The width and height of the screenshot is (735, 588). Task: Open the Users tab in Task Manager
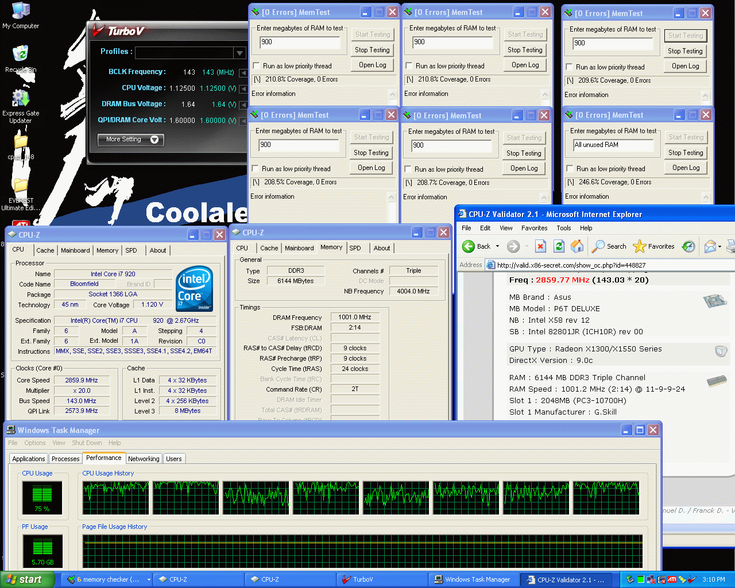[x=173, y=459]
